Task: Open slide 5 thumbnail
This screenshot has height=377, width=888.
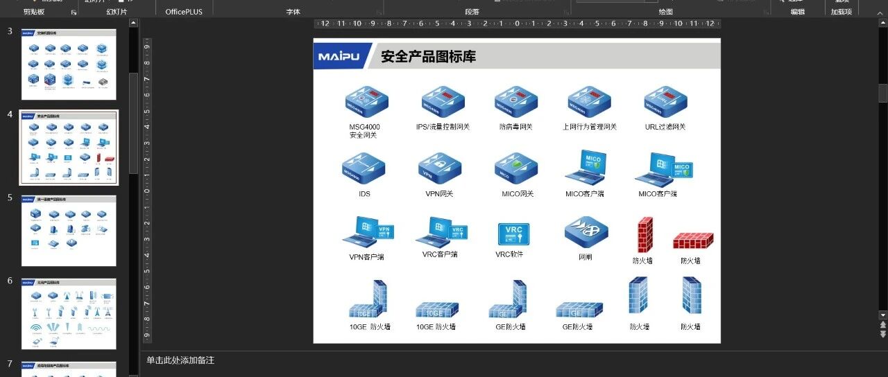Action: pos(69,231)
